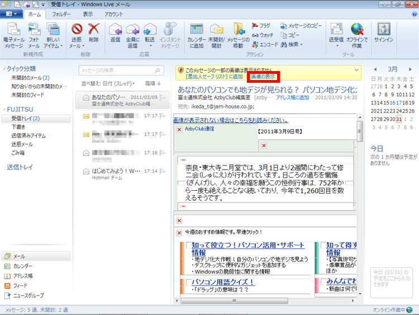Open the application menu button

(11, 14)
